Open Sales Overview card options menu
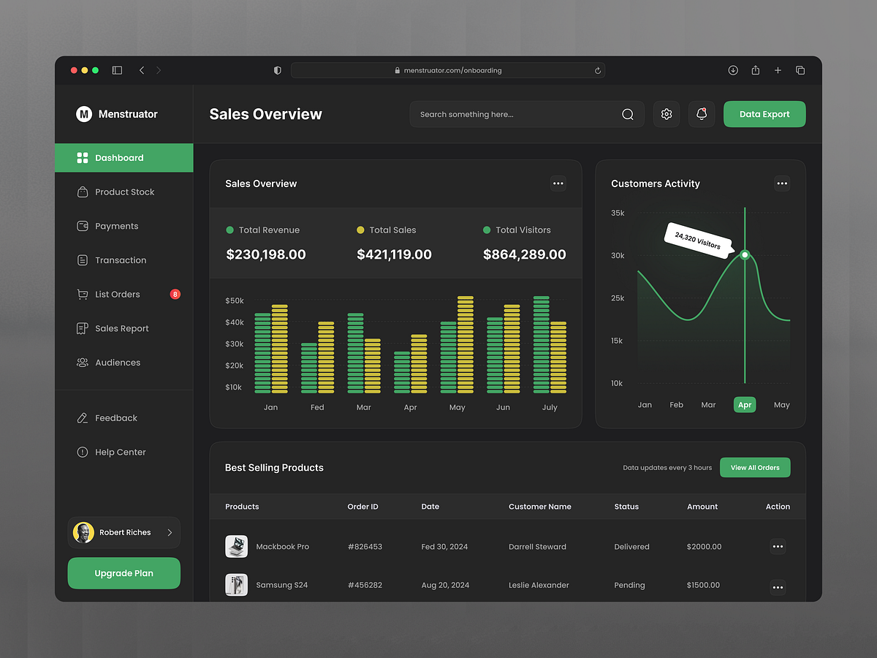This screenshot has width=877, height=658. click(x=558, y=184)
